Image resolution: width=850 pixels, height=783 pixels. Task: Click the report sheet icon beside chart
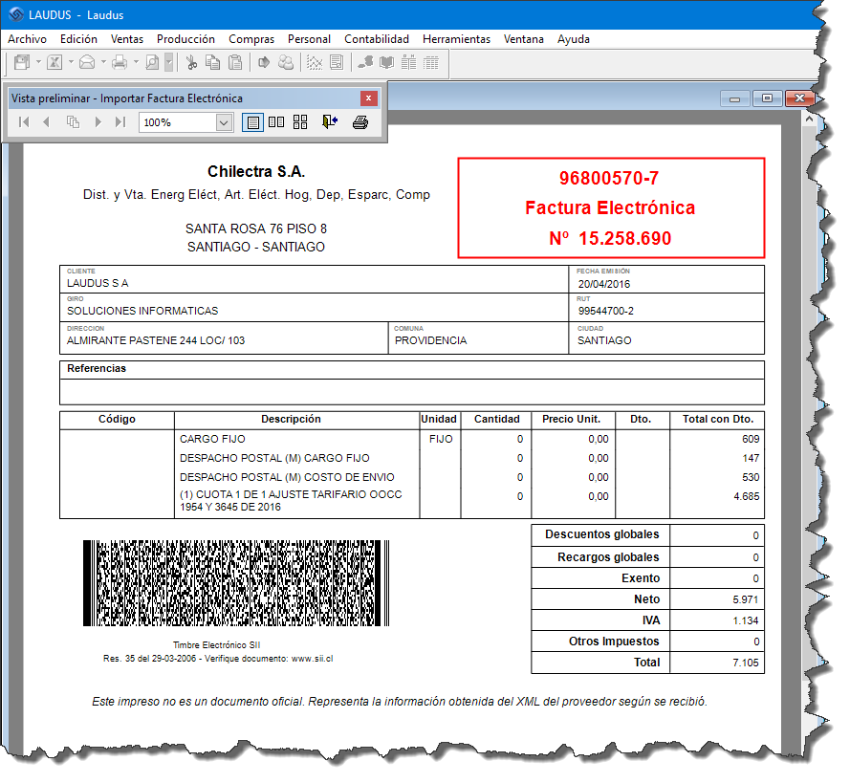click(x=337, y=62)
